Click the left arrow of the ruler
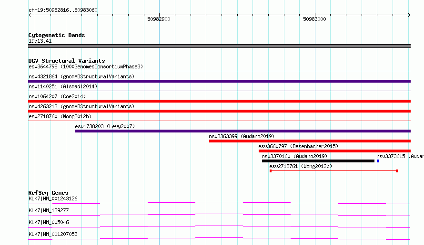Screen dimensions: 424x245 [30, 15]
